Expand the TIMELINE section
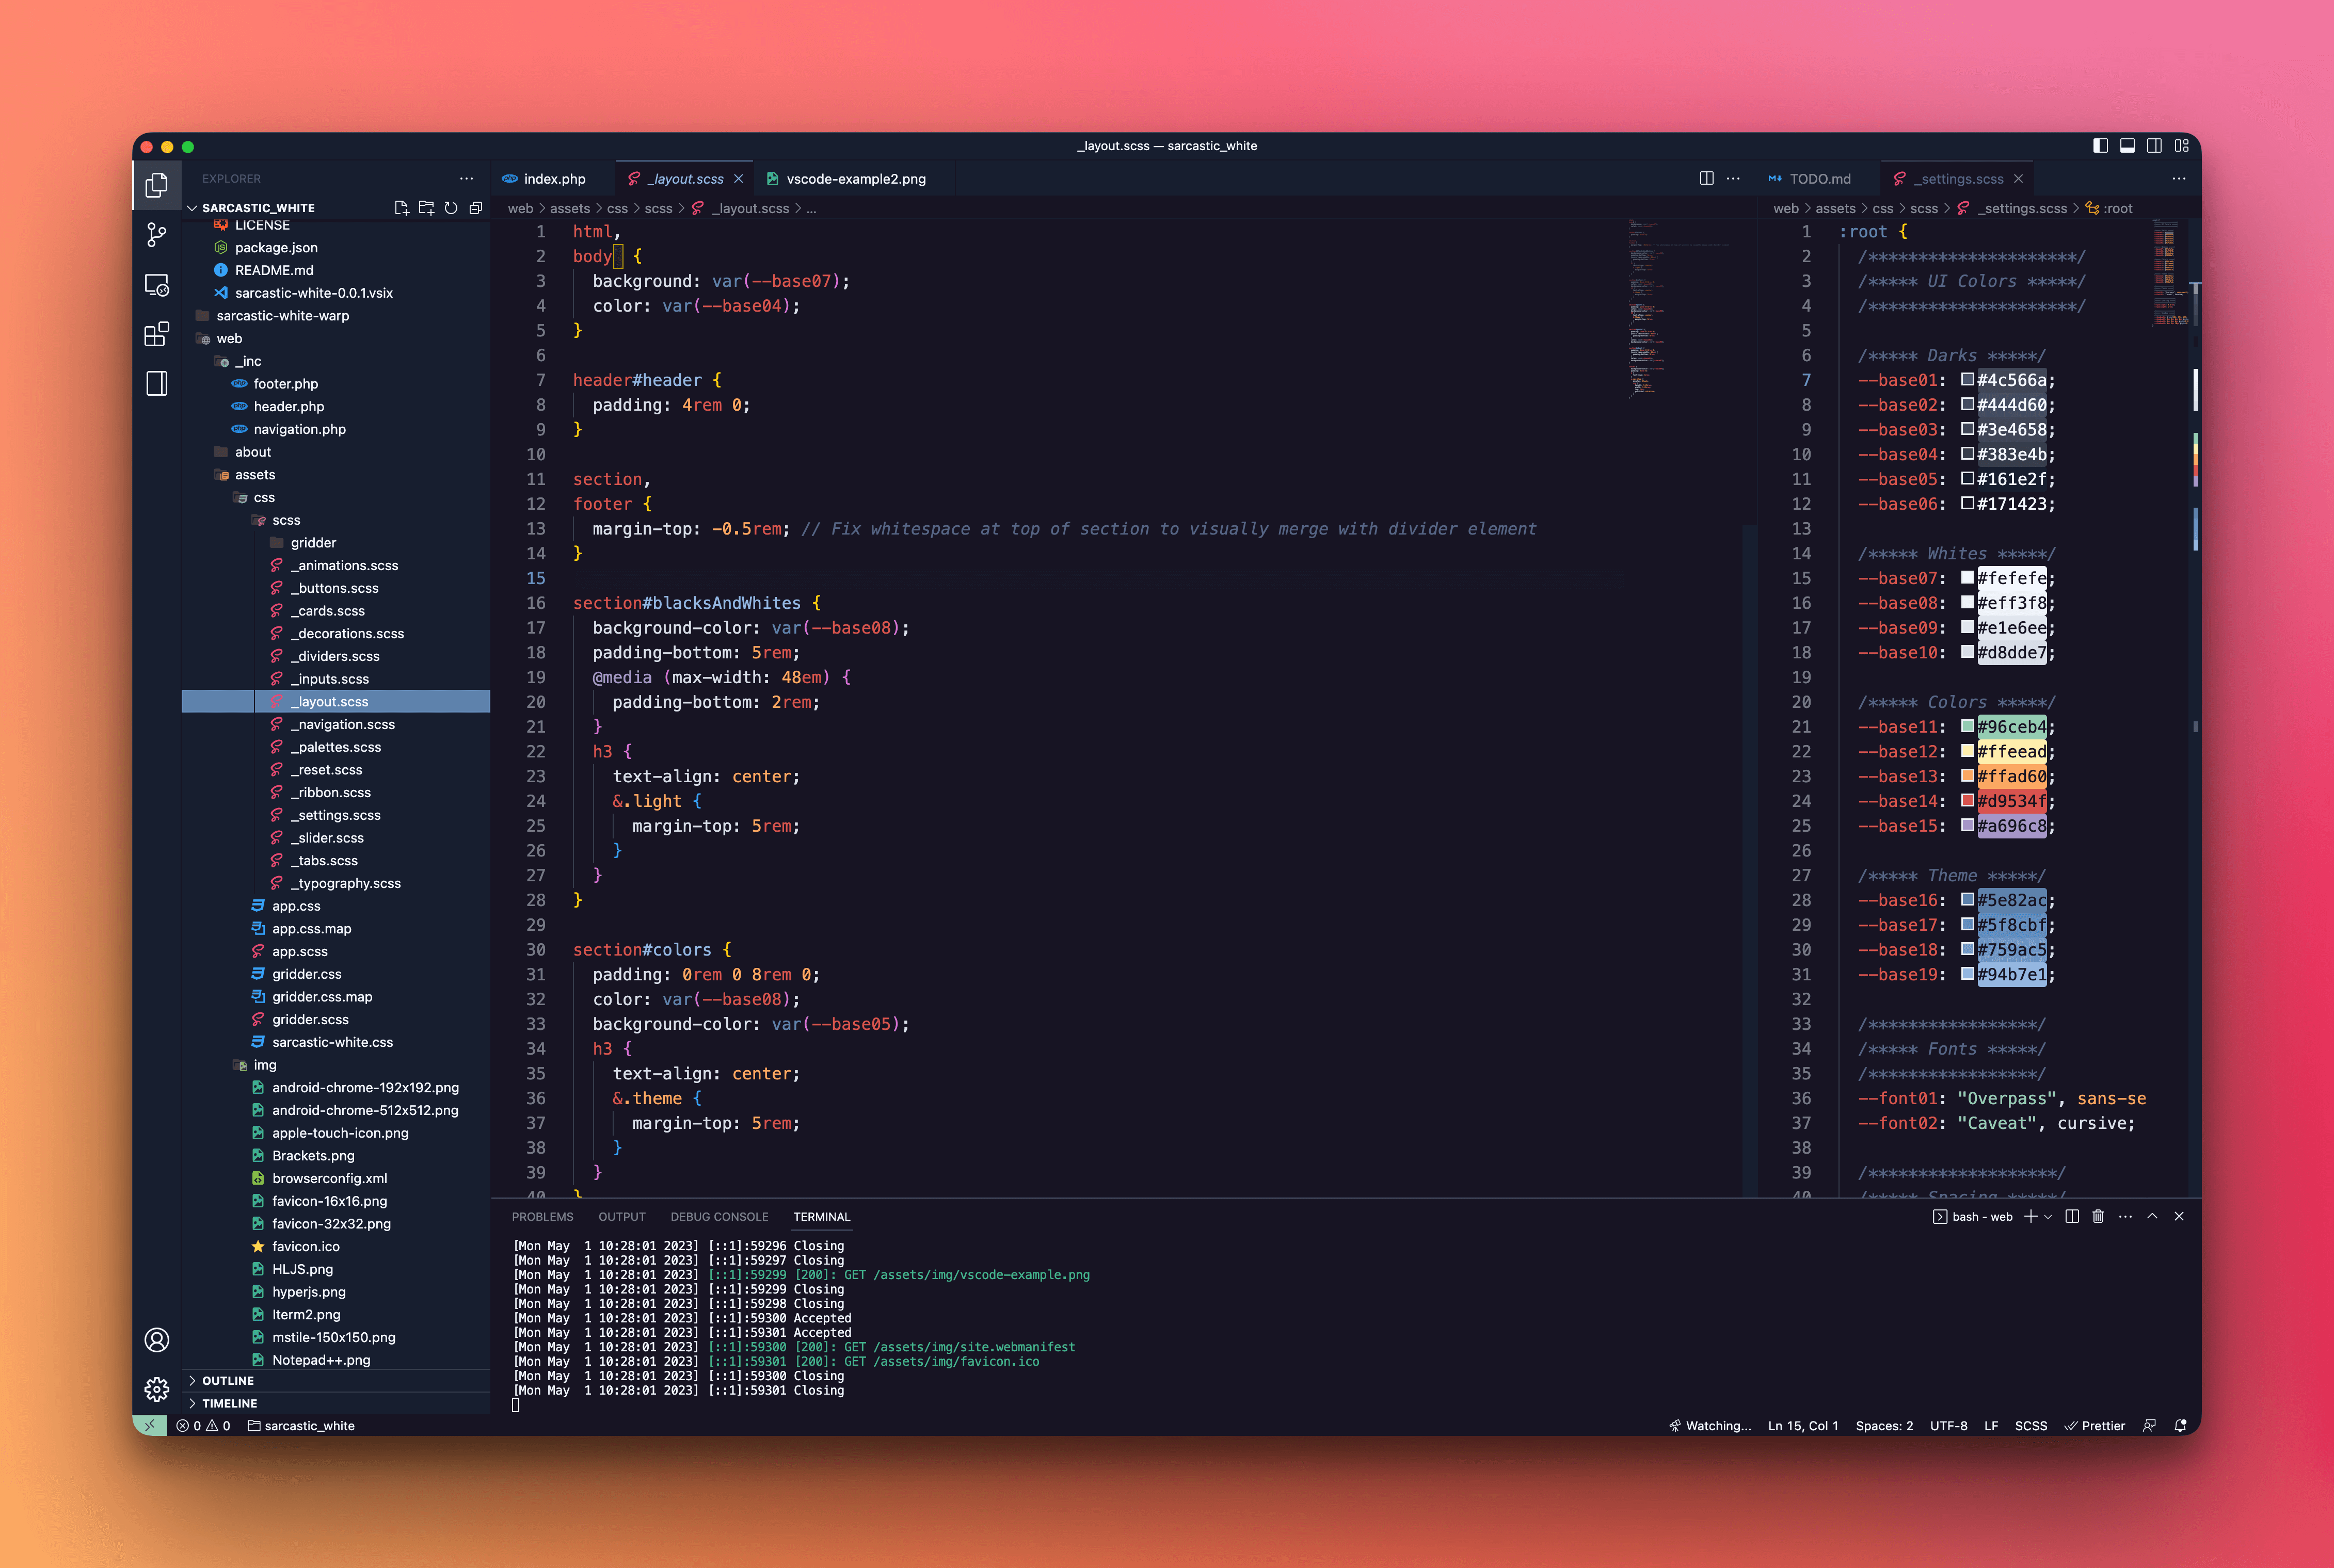Image resolution: width=2334 pixels, height=1568 pixels. [229, 1403]
